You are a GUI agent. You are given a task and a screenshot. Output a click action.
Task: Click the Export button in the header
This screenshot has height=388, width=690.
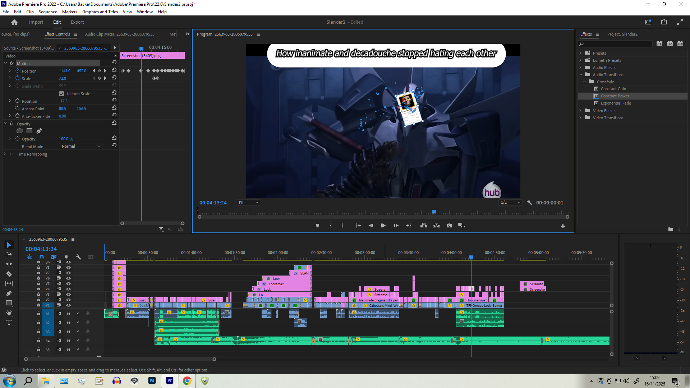click(x=77, y=22)
